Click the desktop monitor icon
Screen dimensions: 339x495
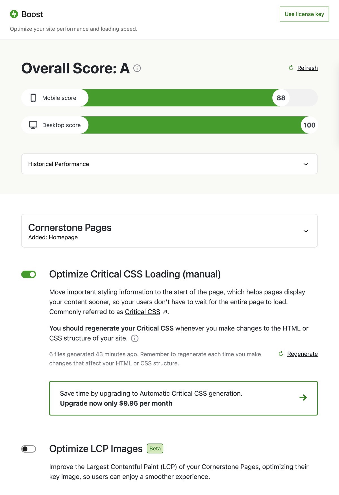[x=33, y=125]
